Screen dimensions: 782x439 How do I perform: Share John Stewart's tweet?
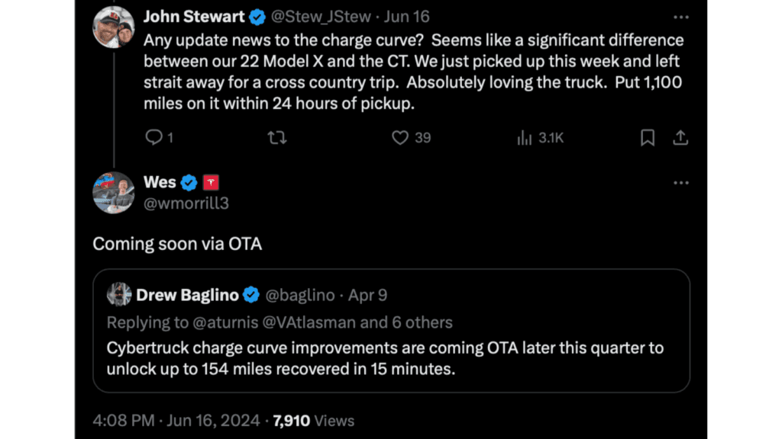[680, 137]
